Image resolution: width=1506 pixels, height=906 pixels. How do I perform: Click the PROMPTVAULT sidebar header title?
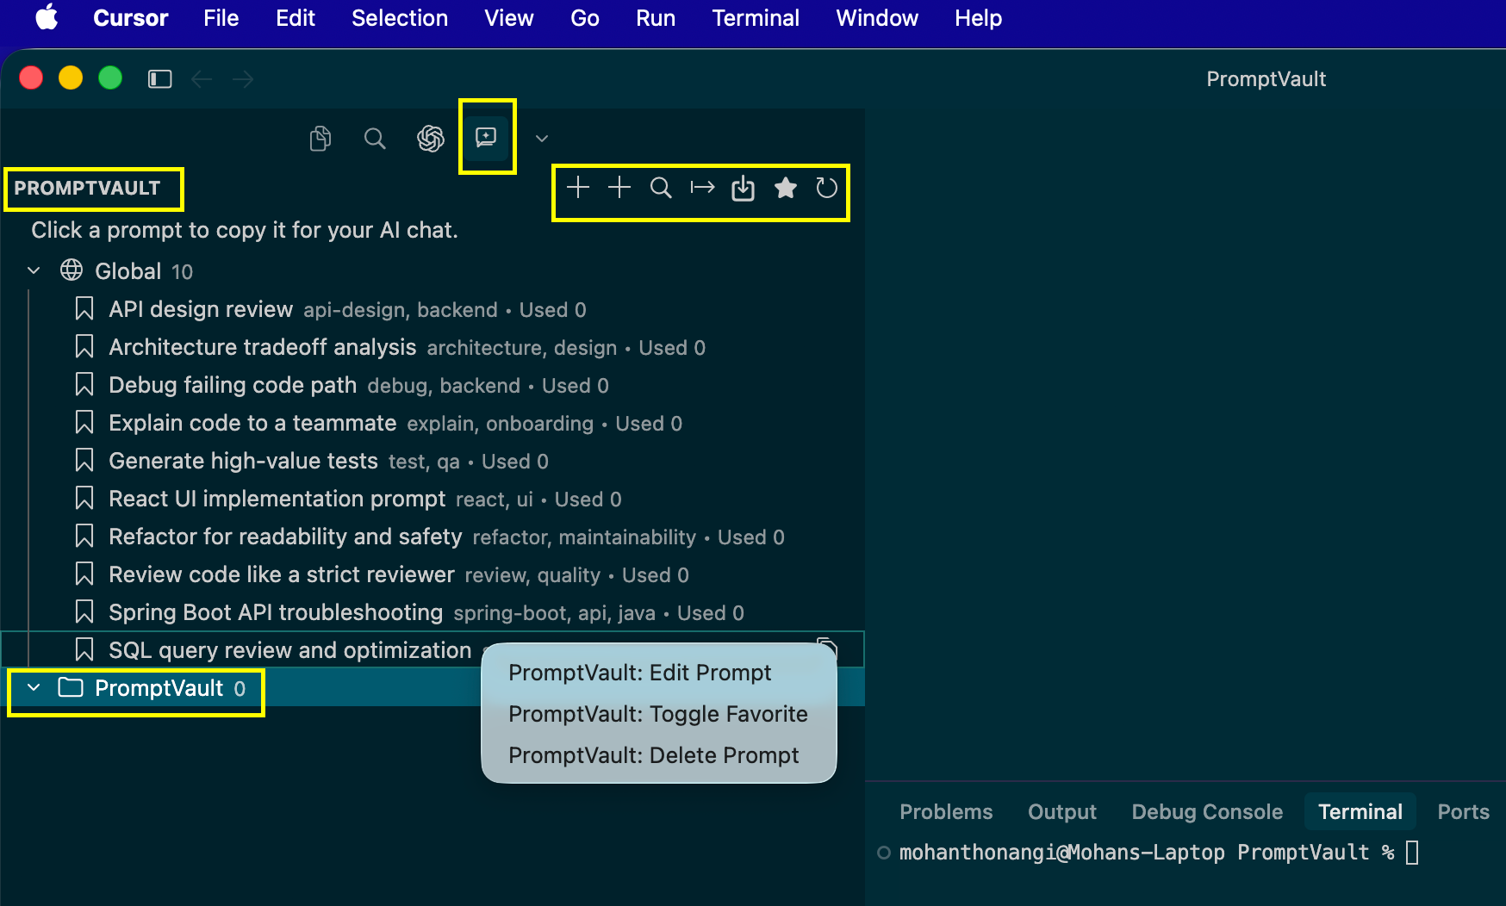point(87,188)
